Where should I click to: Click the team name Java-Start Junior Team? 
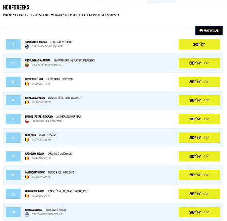click(x=69, y=116)
